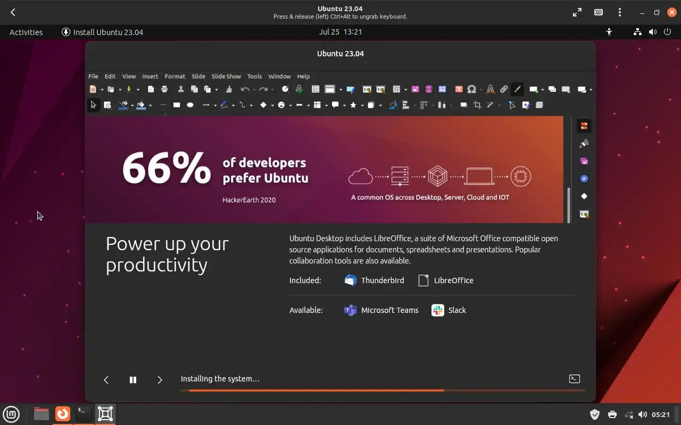Viewport: 681px width, 425px height.
Task: Click the Ellipse shape tool
Action: (x=190, y=105)
